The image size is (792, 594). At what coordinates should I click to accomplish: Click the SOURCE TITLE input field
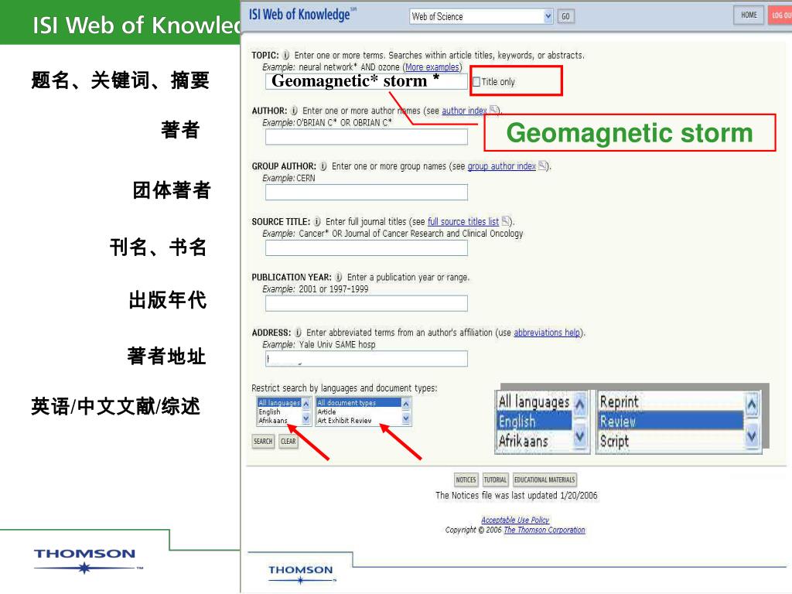pyautogui.click(x=366, y=248)
